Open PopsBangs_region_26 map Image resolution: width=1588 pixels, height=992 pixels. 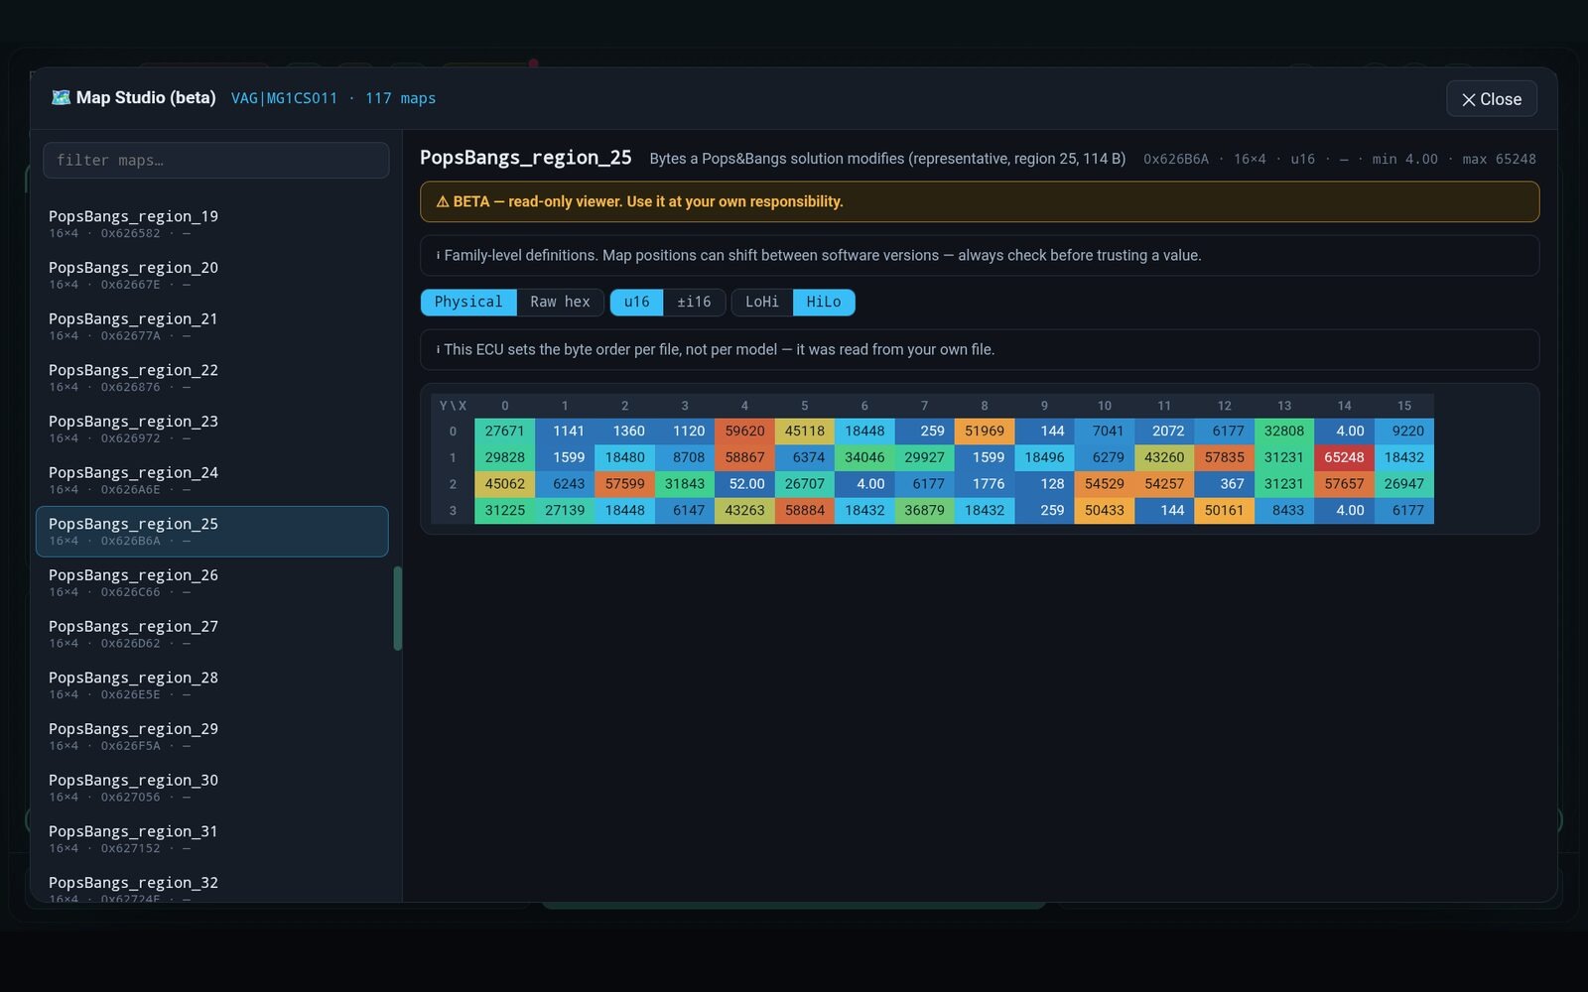(211, 582)
